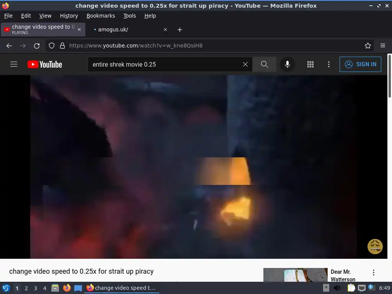Screen dimensions: 392x294
Task: Open the tracking protection shield icon
Action: click(52, 46)
